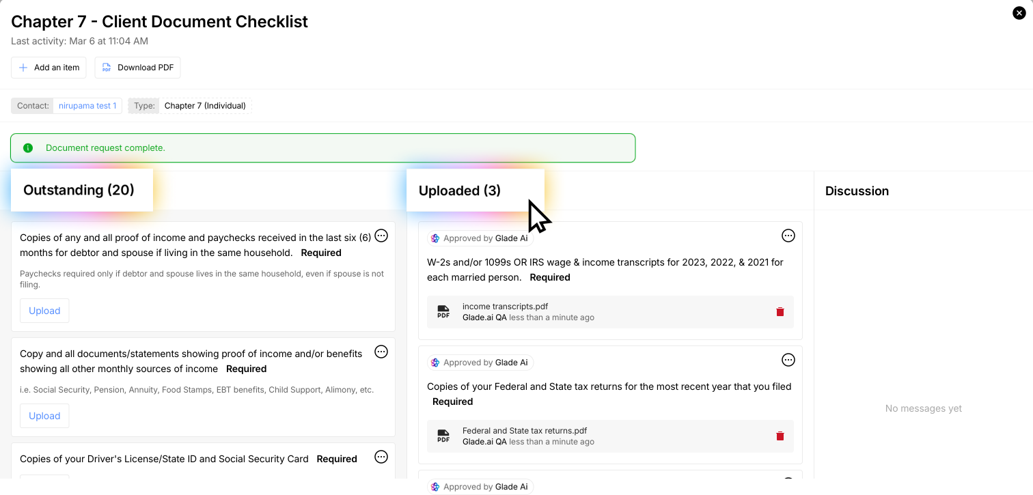
Task: Open options for Driver's License item
Action: point(381,457)
